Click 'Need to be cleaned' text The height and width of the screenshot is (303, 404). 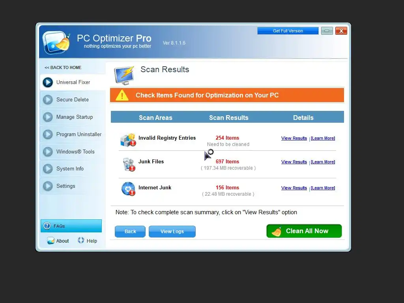(x=228, y=144)
